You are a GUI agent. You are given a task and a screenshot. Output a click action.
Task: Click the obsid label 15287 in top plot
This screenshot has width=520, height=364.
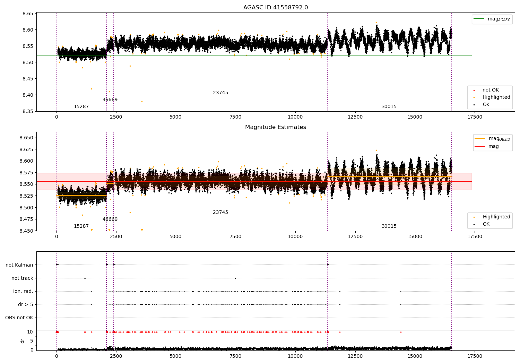tap(81, 107)
